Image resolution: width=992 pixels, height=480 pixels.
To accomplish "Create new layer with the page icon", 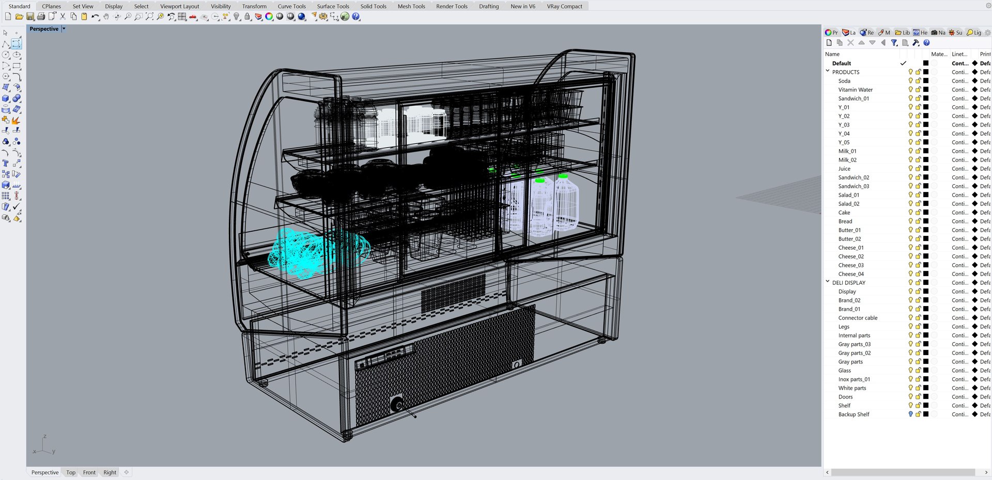I will click(829, 43).
